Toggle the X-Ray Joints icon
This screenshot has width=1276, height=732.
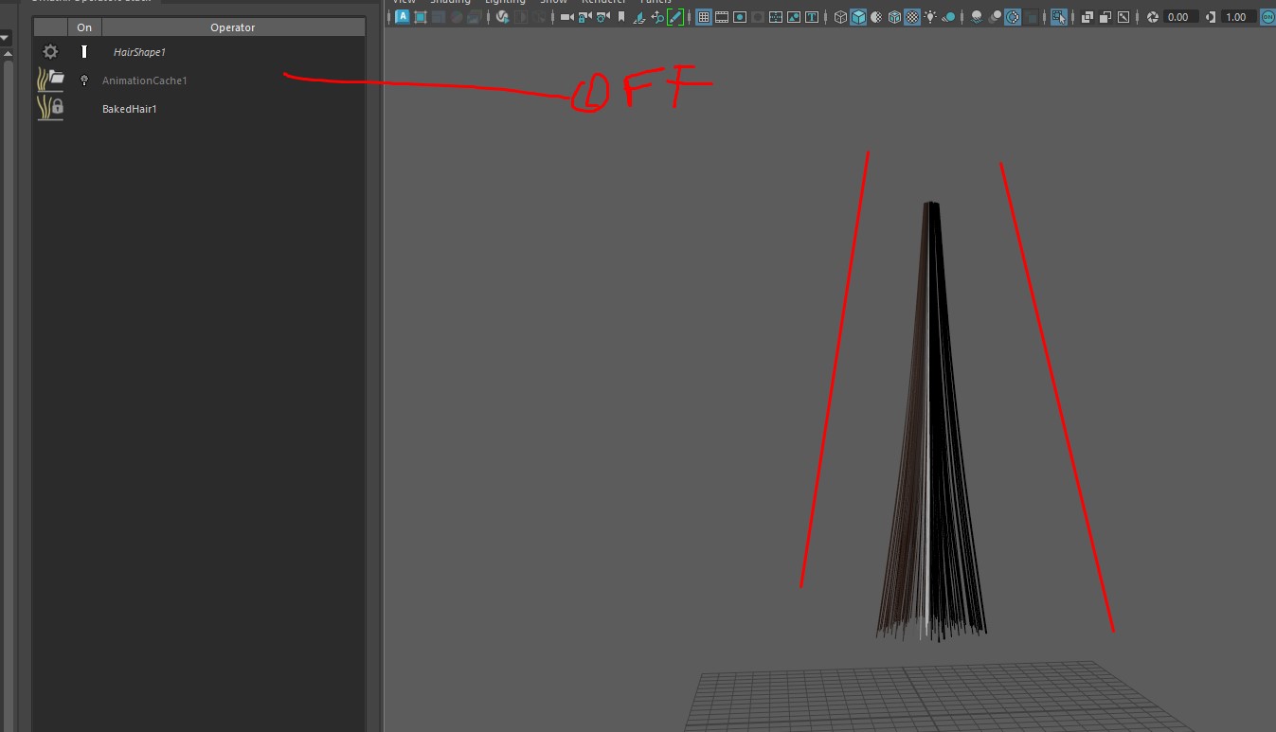1123,17
